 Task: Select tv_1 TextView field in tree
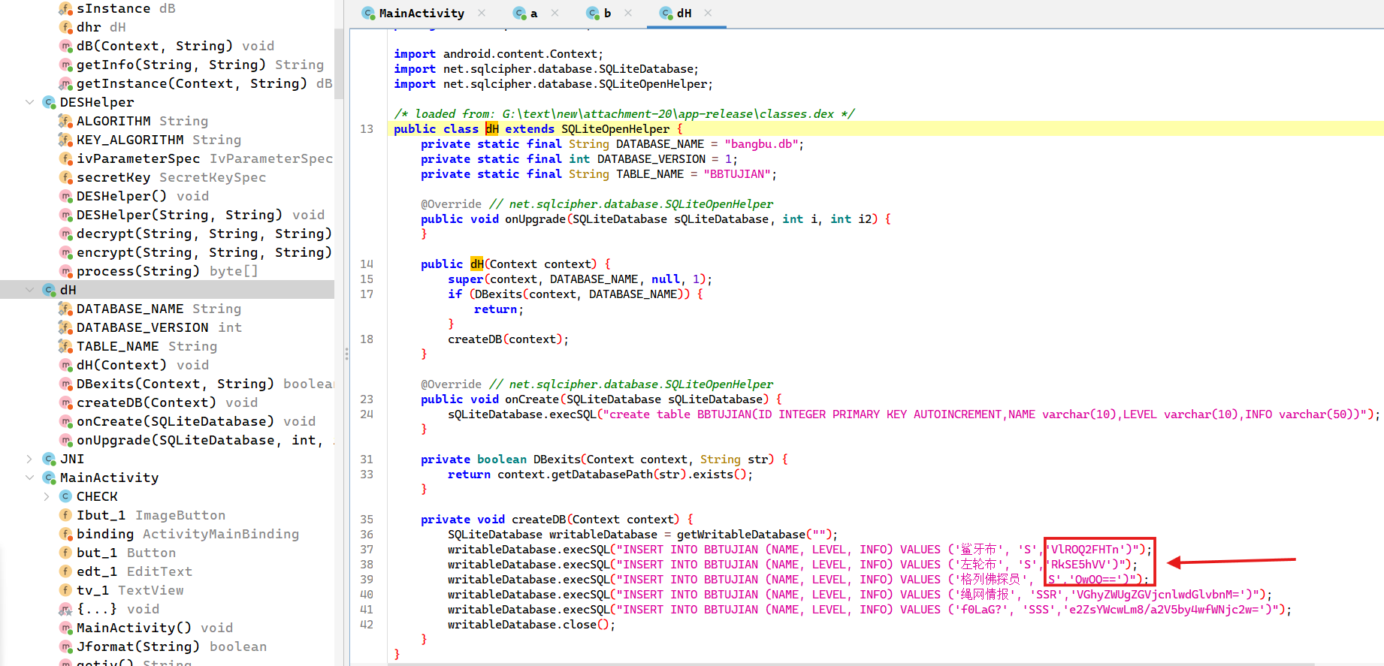pyautogui.click(x=130, y=590)
